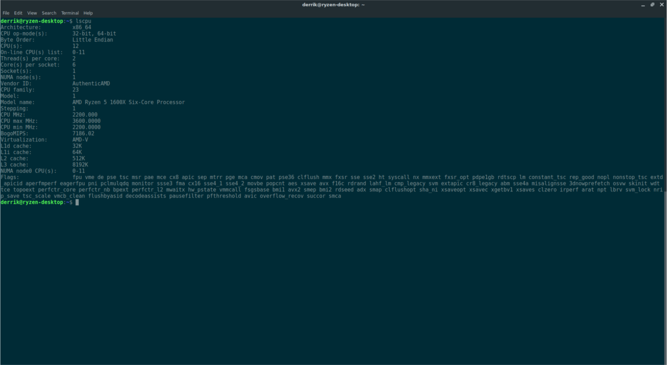Viewport: 667px width, 365px height.
Task: Click the L1d cache 32K value
Action: 77,146
